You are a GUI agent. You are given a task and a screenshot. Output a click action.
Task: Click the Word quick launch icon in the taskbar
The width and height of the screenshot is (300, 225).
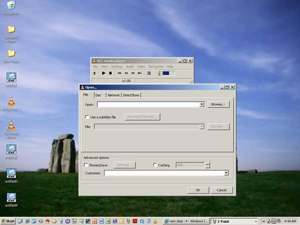(x=101, y=221)
